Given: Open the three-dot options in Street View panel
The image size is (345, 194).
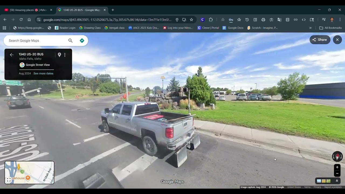Looking at the screenshot, I should click(x=65, y=55).
